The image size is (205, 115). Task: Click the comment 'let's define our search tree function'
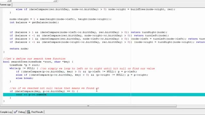pyautogui.click(x=34, y=59)
